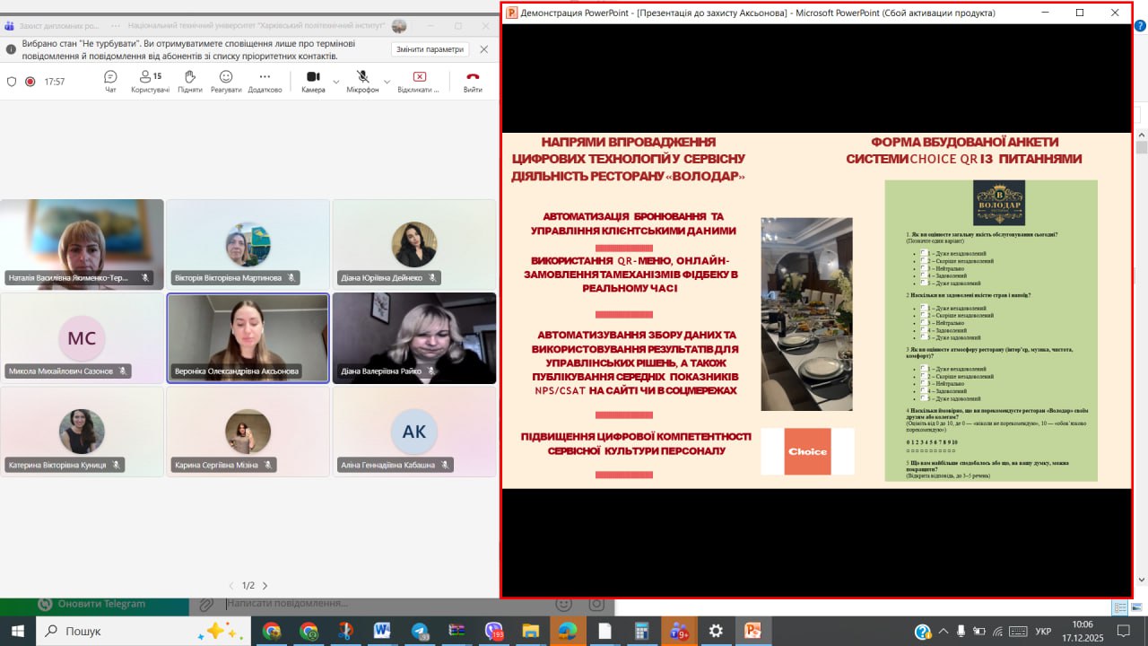
Task: Go to next page of participant videos
Action: pos(265,586)
